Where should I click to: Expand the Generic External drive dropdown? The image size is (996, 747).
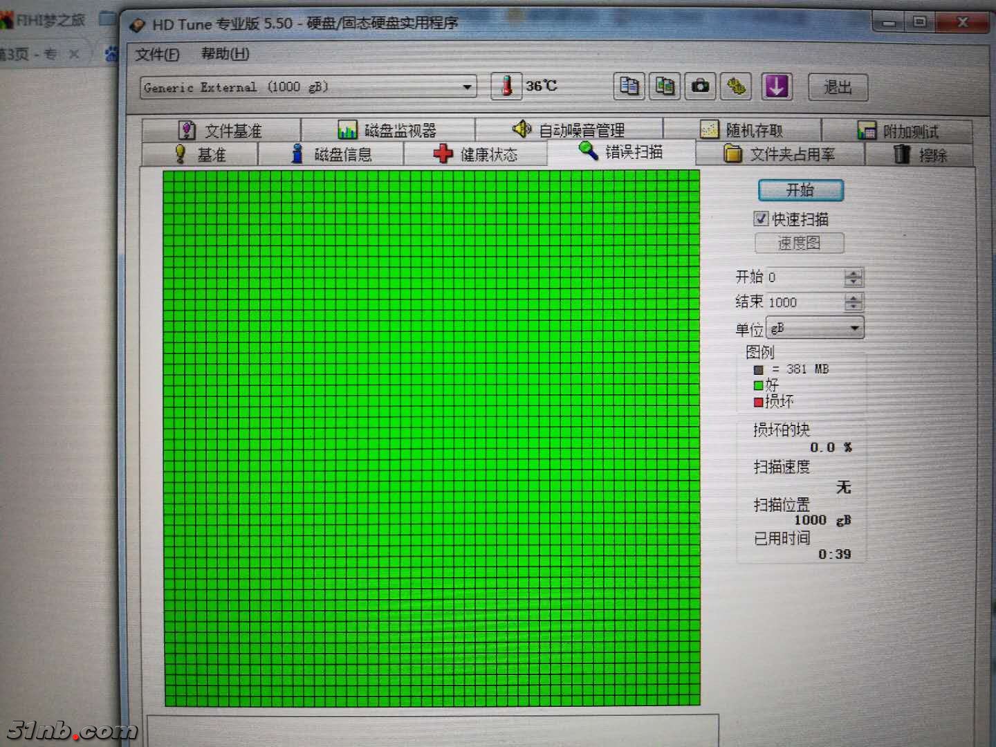click(468, 87)
